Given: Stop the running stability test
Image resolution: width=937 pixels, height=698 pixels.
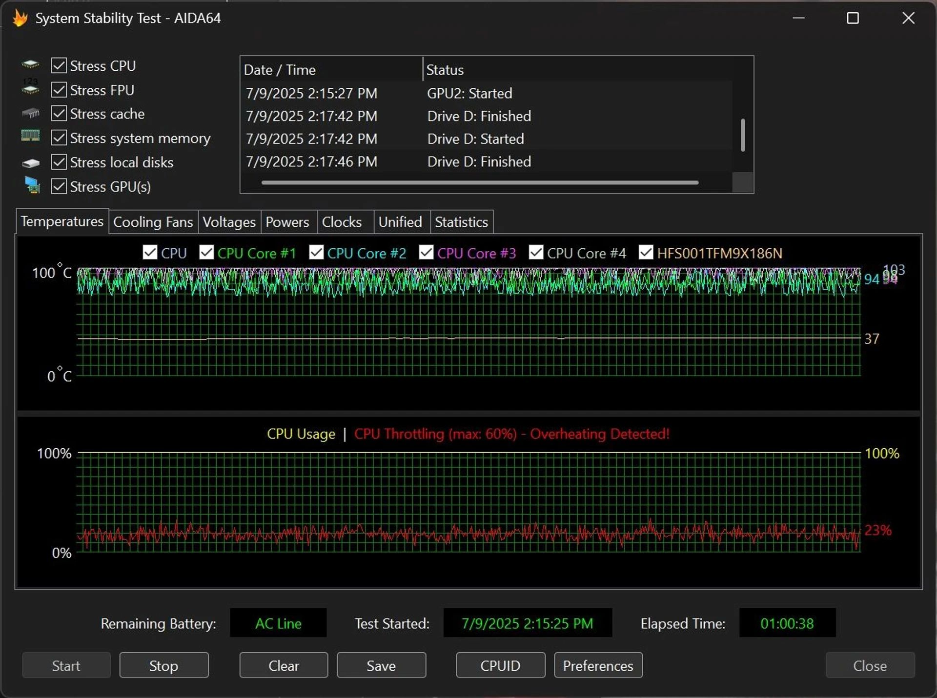Looking at the screenshot, I should 164,665.
